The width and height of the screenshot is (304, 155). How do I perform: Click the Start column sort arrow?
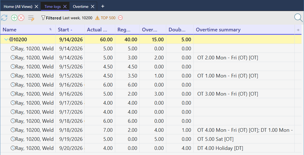[x=71, y=30]
